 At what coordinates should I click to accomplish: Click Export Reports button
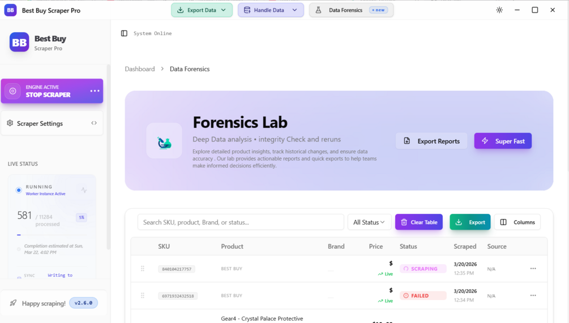(431, 141)
